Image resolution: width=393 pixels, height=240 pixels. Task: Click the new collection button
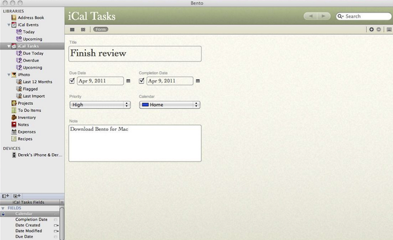(x=16, y=196)
